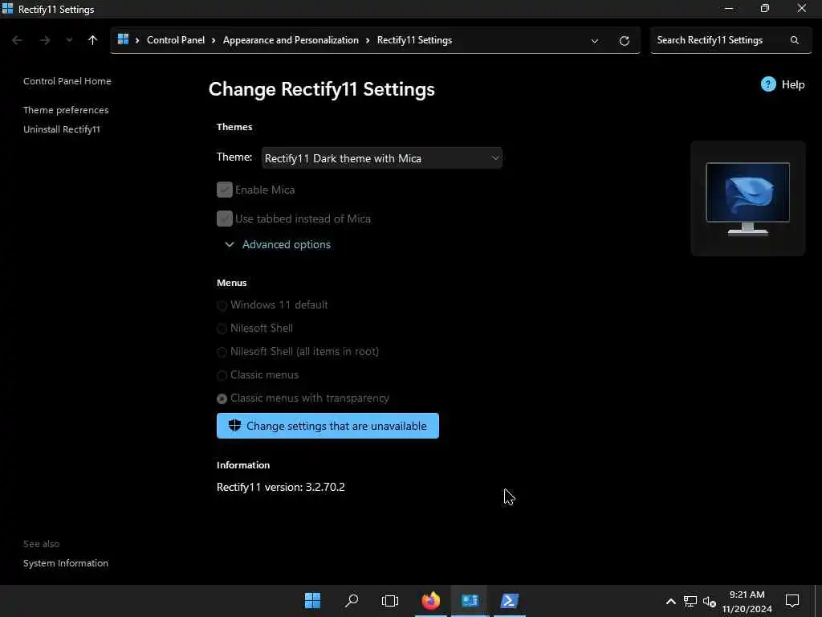Open the notification center icon
Viewport: 822px width, 617px height.
click(x=792, y=601)
